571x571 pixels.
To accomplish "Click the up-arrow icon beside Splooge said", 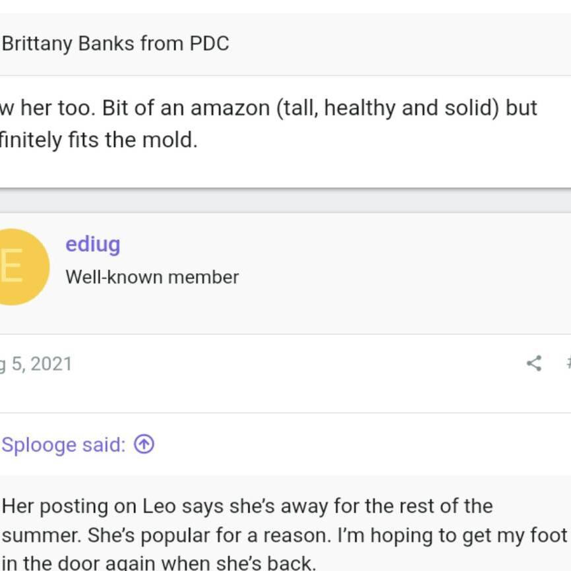I will (144, 444).
